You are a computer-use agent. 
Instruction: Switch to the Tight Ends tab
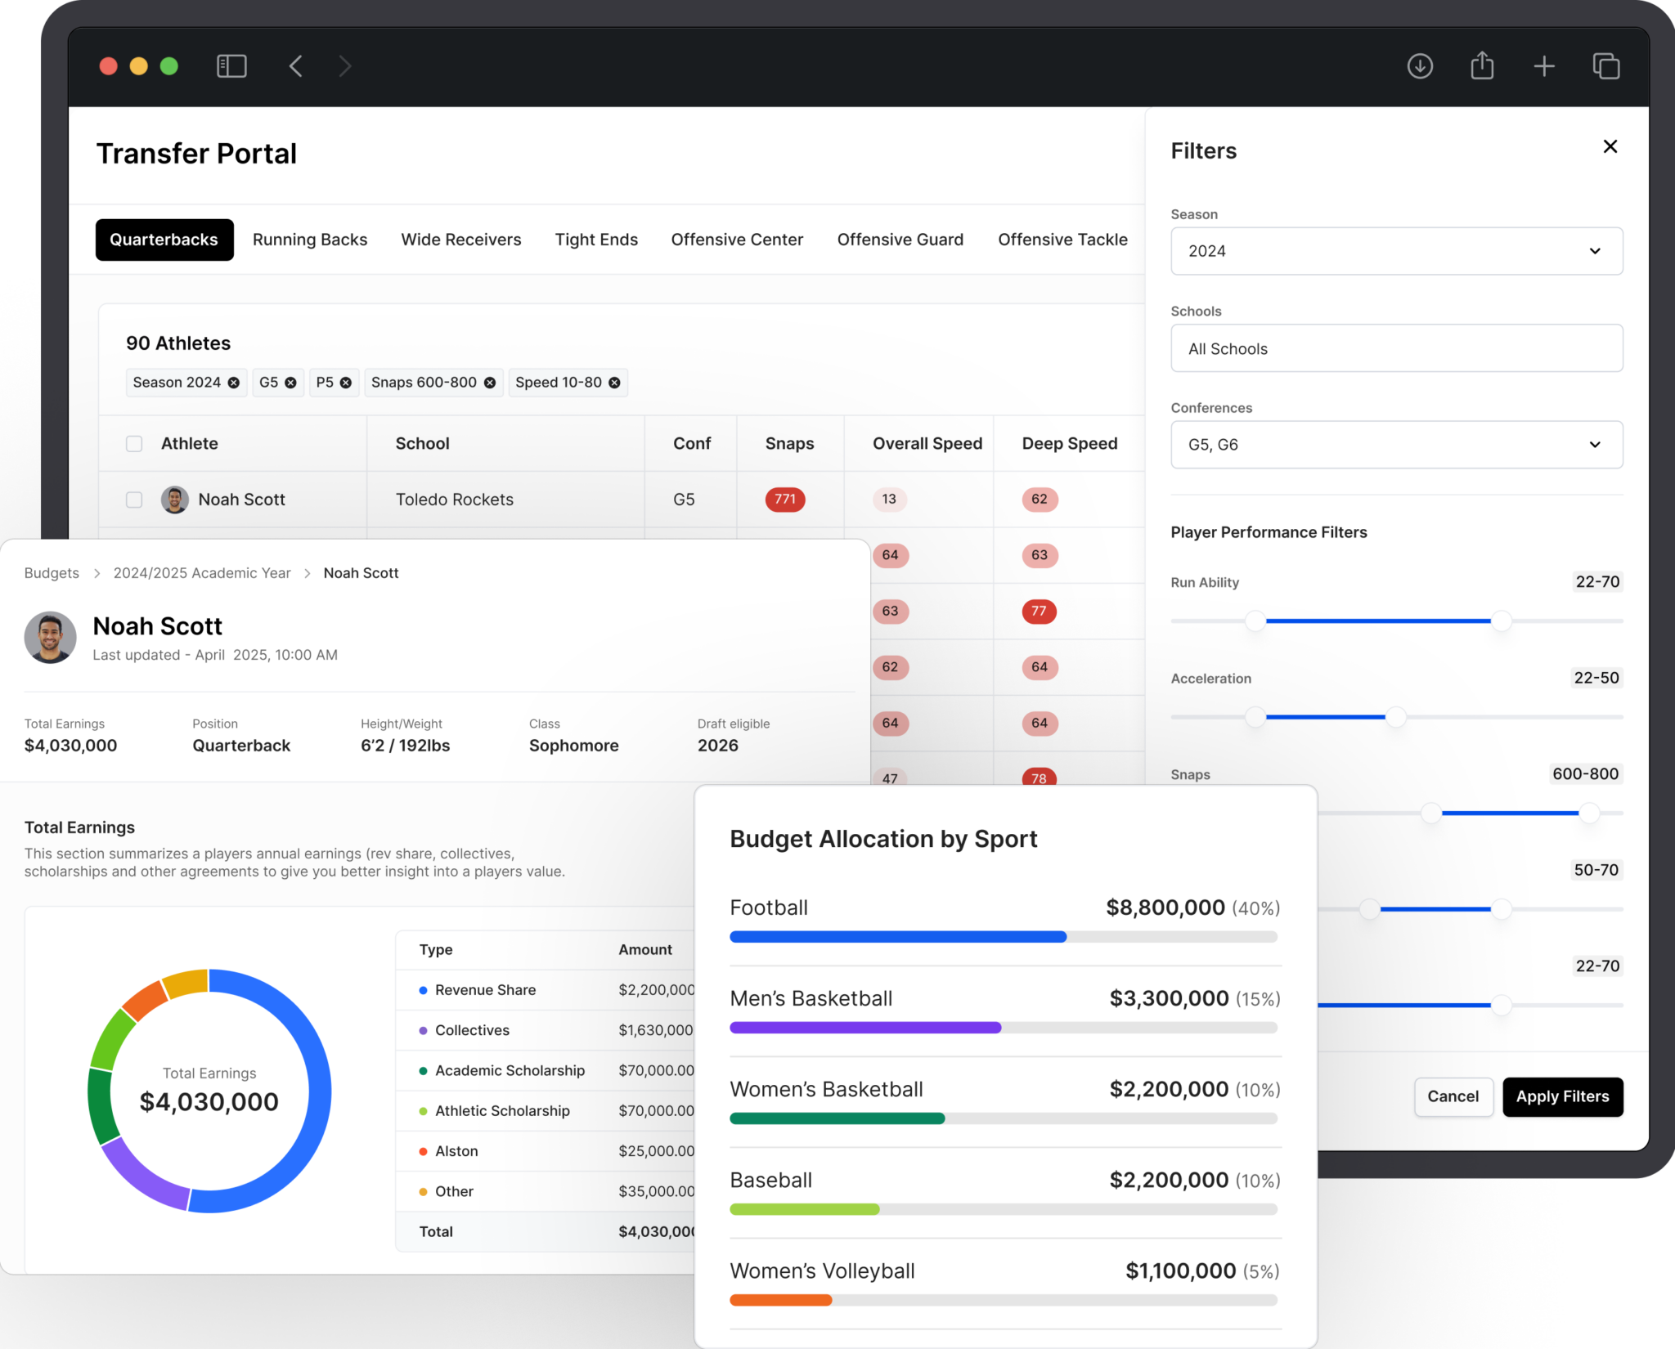tap(596, 240)
